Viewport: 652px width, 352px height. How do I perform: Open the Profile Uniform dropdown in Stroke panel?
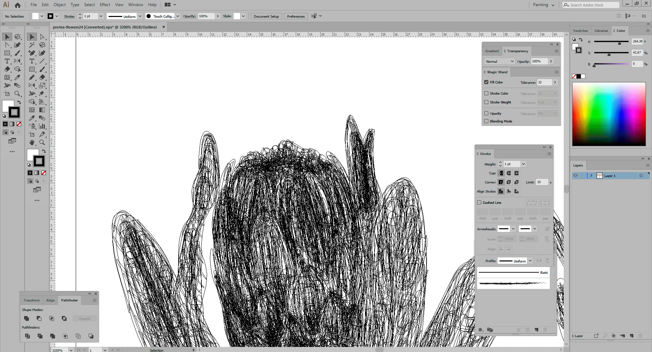coord(530,261)
